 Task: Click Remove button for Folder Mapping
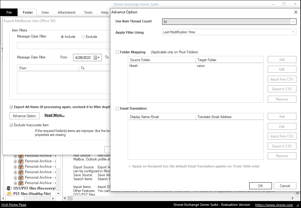click(x=282, y=99)
